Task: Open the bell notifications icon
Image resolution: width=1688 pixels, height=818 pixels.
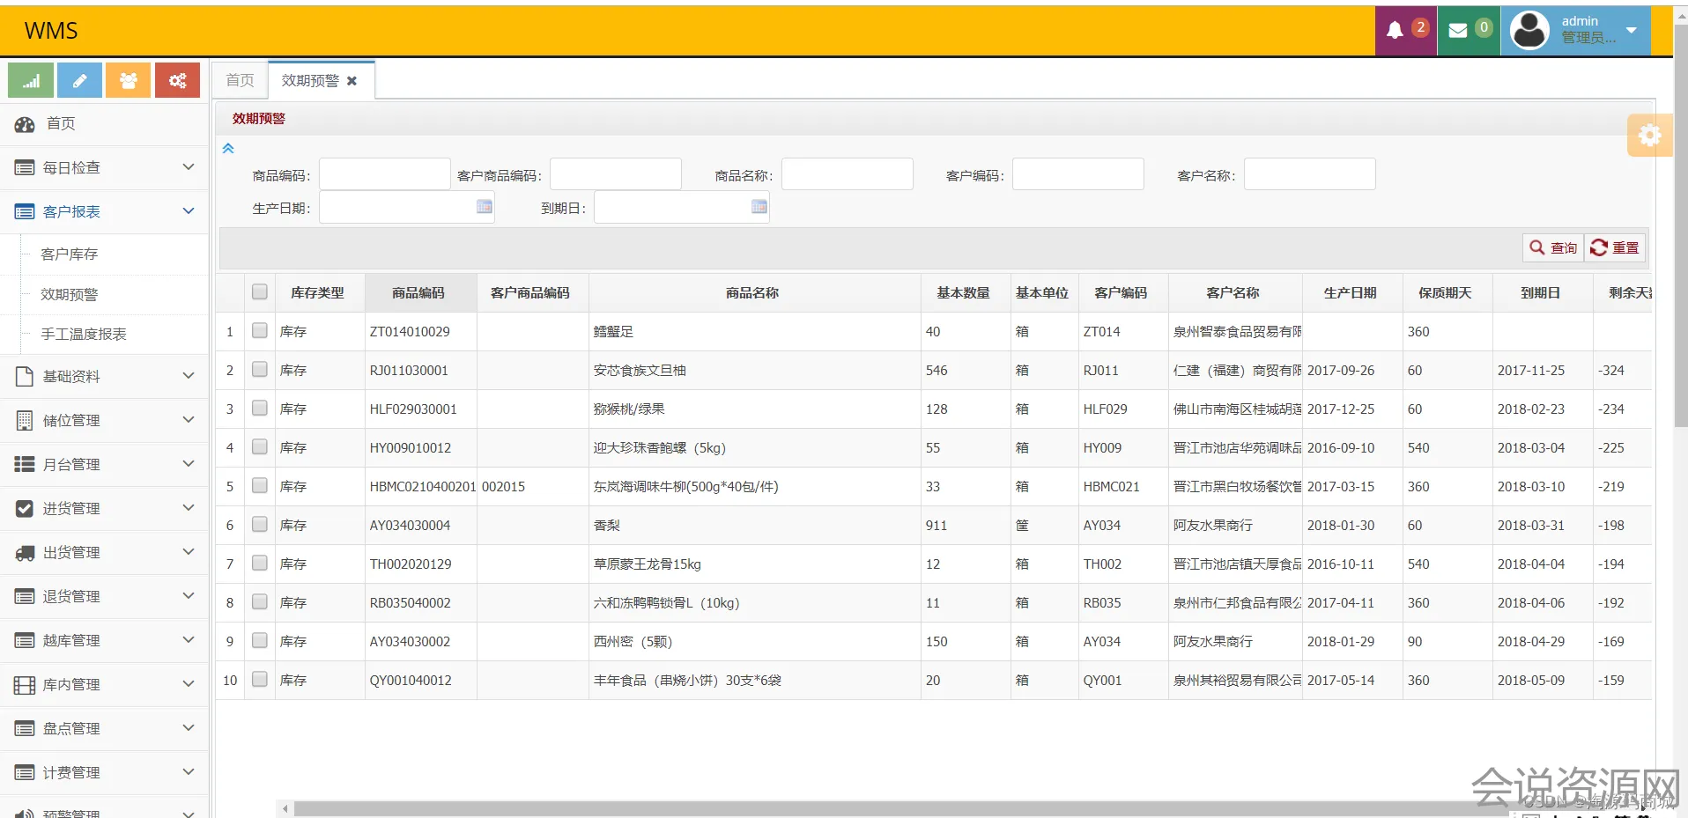Action: [1396, 31]
